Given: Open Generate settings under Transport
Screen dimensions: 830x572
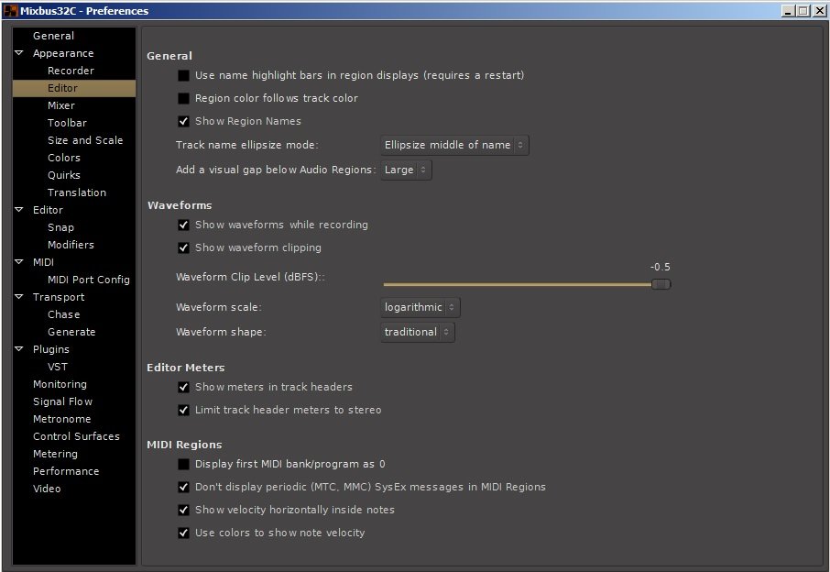Looking at the screenshot, I should [71, 332].
